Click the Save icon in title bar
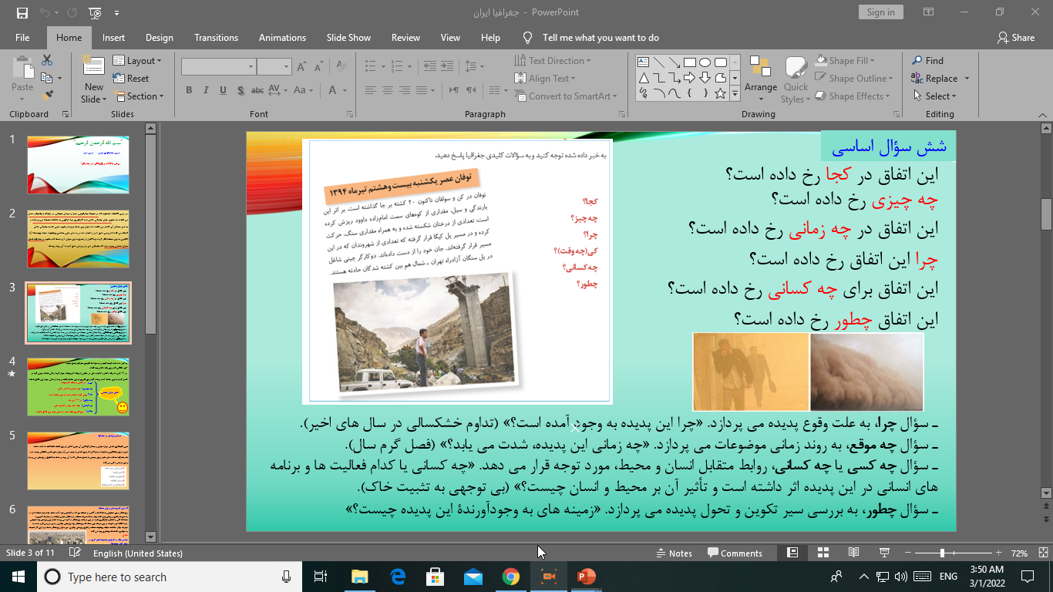The width and height of the screenshot is (1053, 592). [22, 12]
